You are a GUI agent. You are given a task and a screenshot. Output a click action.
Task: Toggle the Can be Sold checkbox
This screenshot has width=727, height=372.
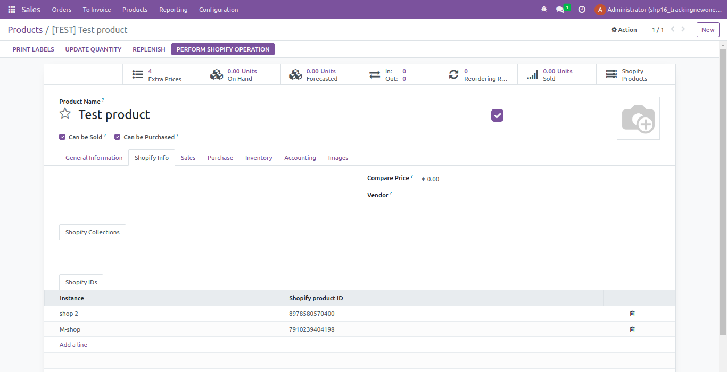point(62,137)
